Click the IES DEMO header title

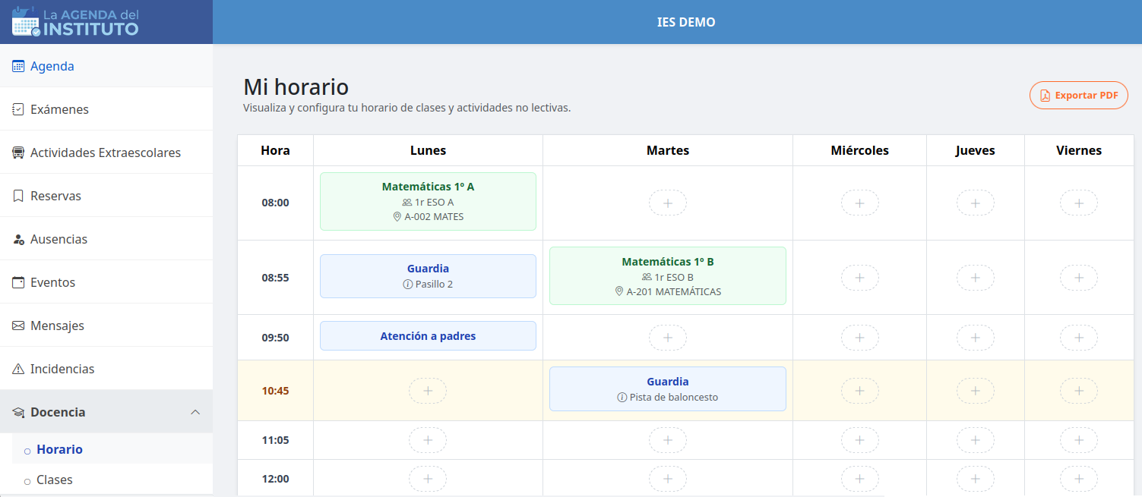coord(686,22)
